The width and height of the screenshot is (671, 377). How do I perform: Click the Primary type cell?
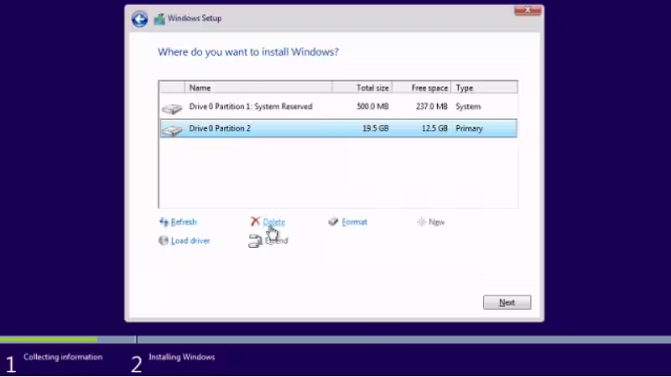469,128
